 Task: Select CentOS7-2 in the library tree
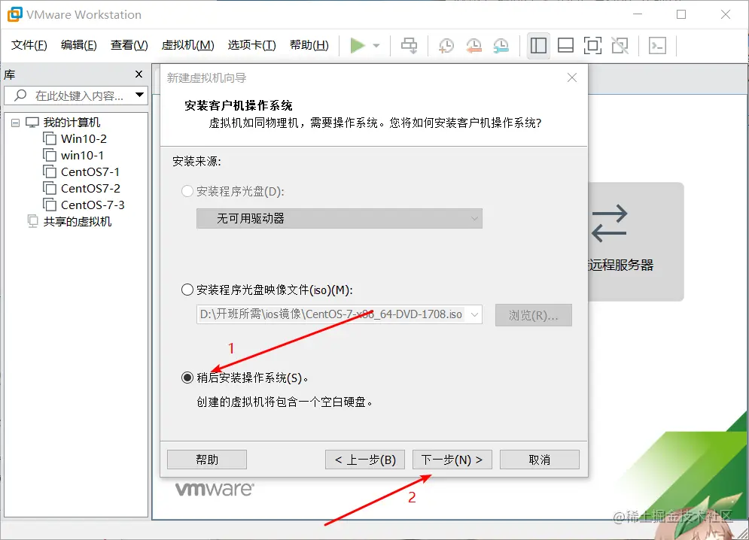pos(90,188)
